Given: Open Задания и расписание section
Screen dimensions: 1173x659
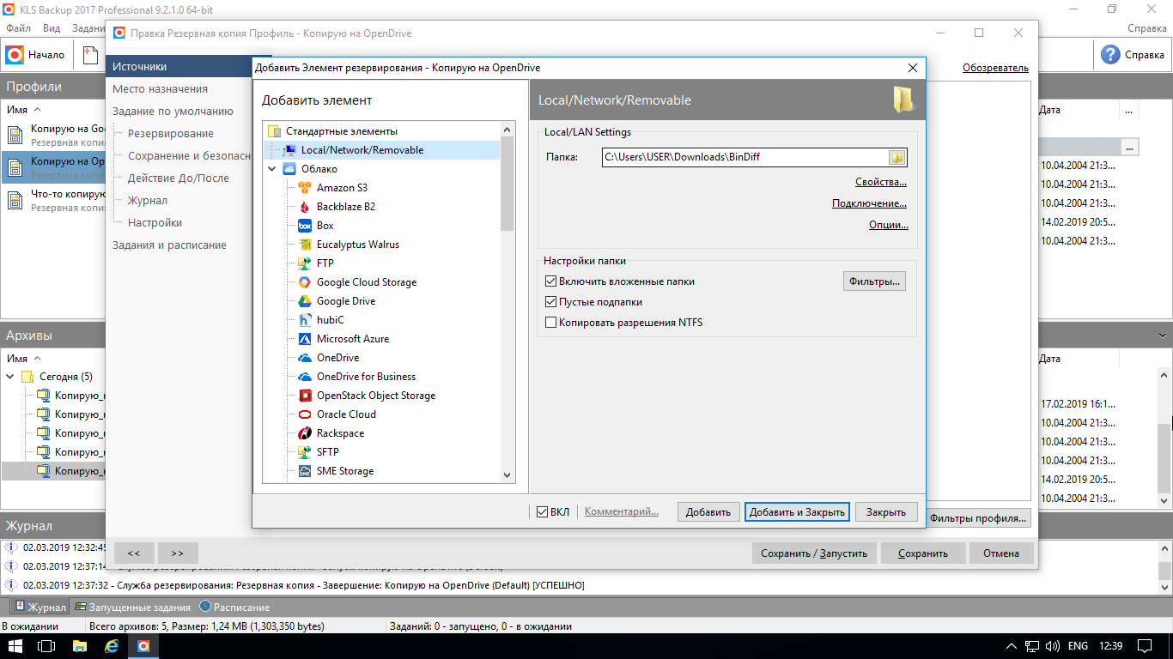Looking at the screenshot, I should coord(169,245).
